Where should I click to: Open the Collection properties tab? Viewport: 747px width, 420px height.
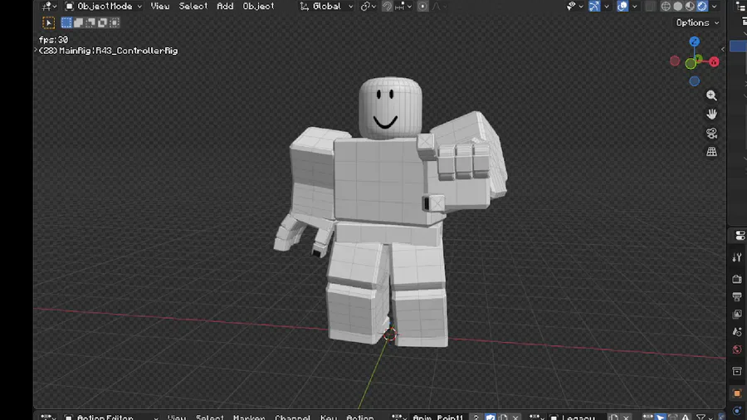[738, 371]
